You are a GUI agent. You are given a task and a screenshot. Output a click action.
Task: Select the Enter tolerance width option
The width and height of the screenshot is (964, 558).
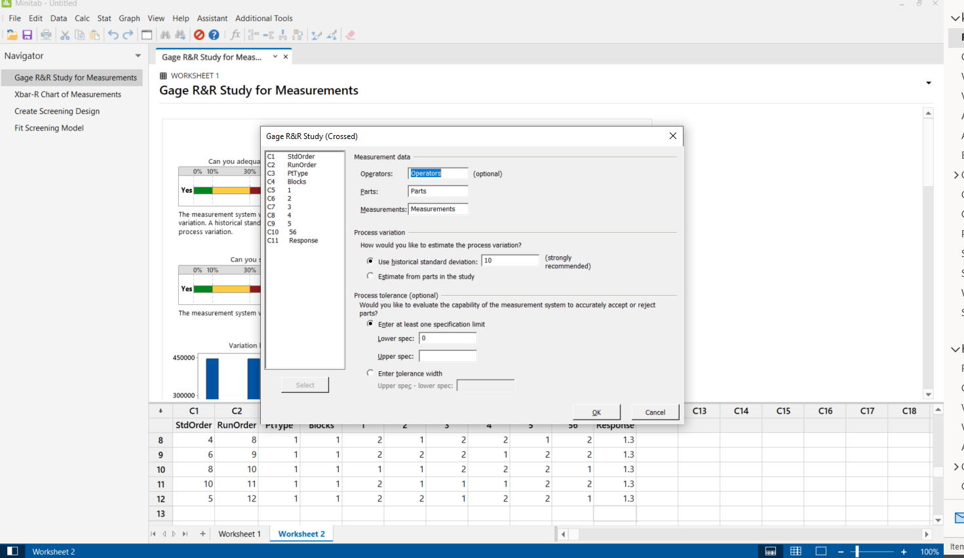point(371,373)
